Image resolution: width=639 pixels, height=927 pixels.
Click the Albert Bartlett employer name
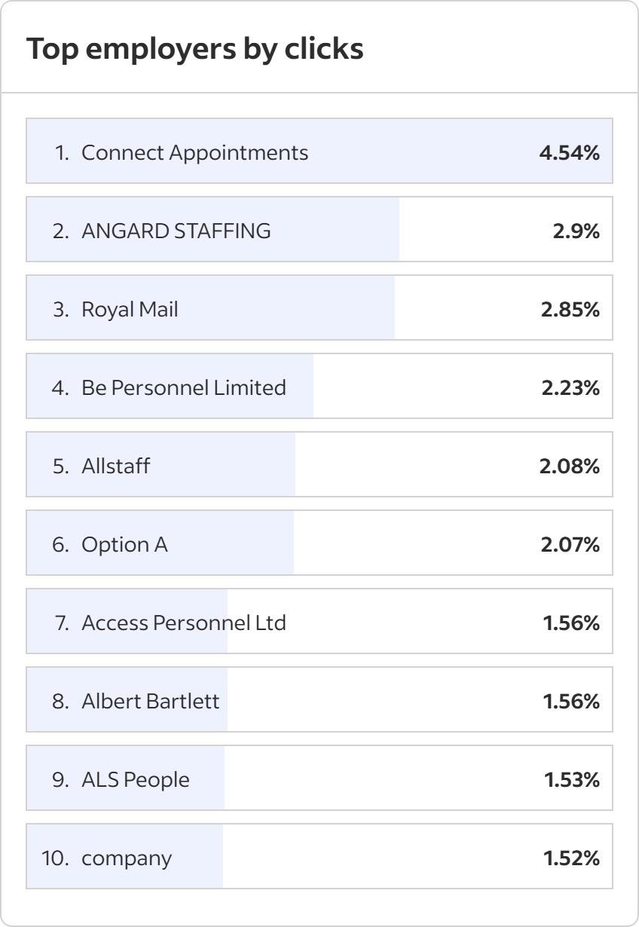[x=151, y=701]
